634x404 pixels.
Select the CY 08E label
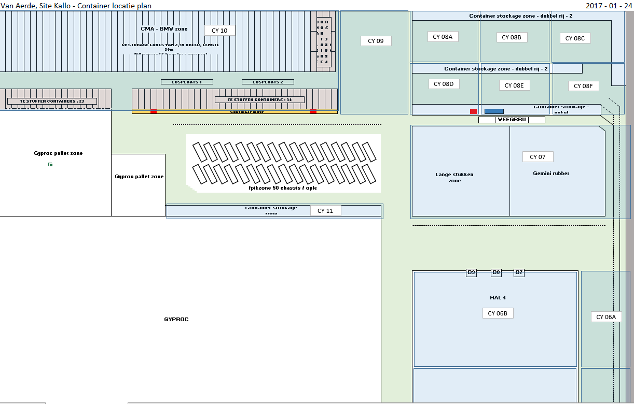[515, 85]
